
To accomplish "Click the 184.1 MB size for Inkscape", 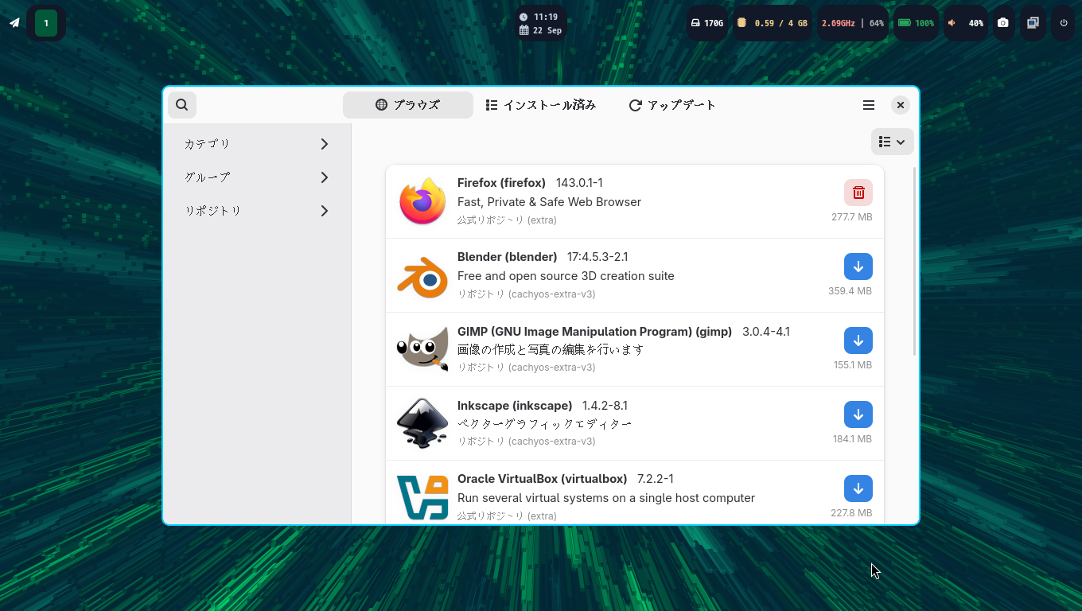I will click(x=853, y=439).
